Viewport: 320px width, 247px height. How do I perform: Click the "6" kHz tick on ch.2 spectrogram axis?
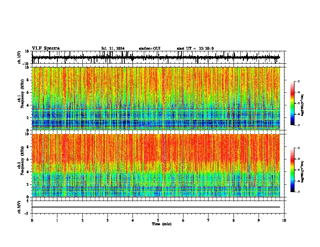click(x=28, y=159)
